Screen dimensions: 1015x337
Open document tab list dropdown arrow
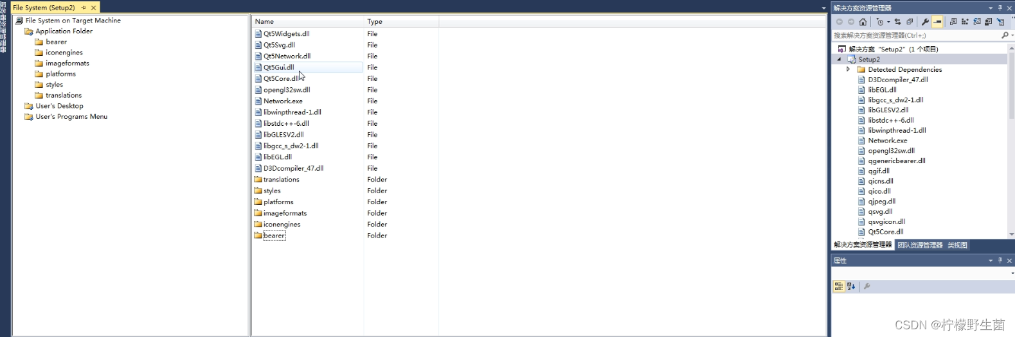(x=823, y=8)
